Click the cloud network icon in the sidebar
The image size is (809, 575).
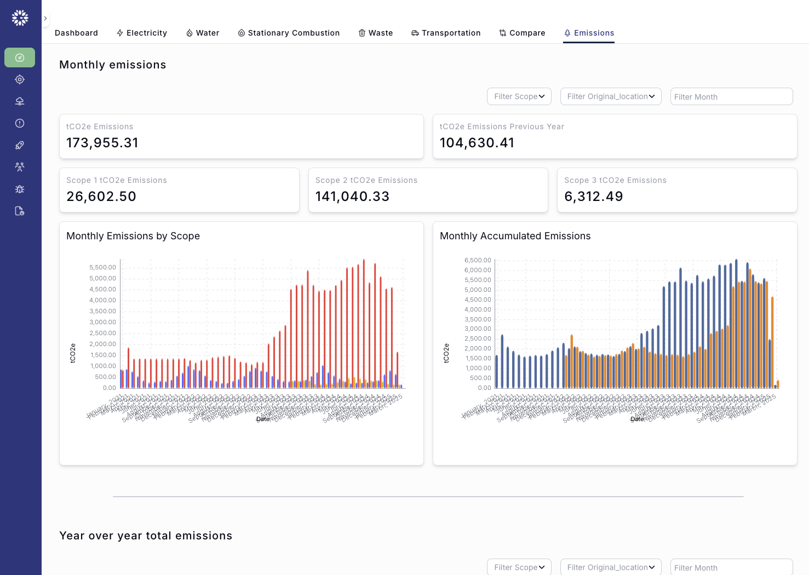[20, 101]
